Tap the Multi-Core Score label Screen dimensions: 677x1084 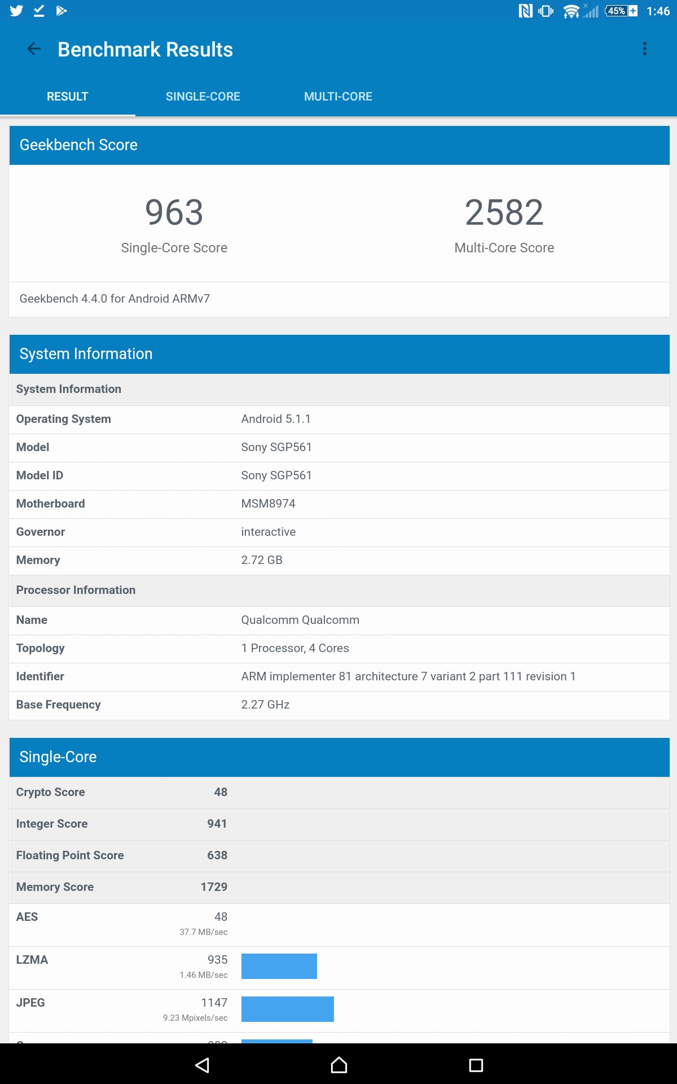pyautogui.click(x=504, y=248)
